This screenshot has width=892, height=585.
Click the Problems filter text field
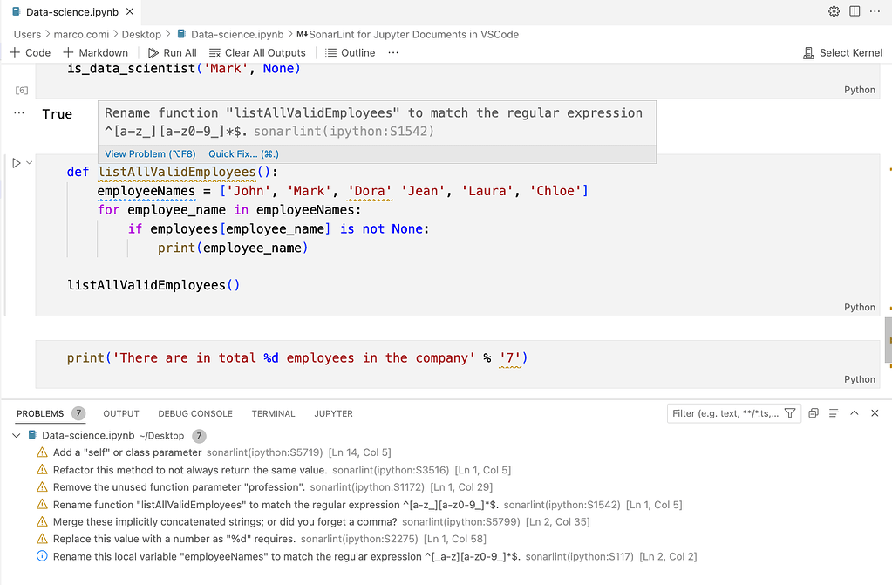(x=725, y=413)
